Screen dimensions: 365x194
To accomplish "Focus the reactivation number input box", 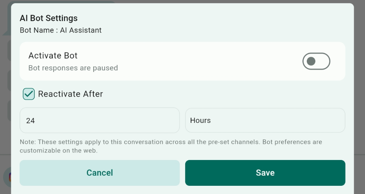I will point(100,120).
